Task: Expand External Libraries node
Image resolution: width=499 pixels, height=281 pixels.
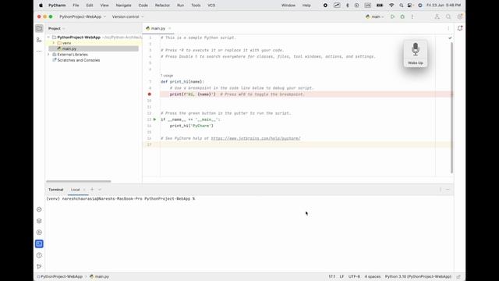Action: point(48,55)
